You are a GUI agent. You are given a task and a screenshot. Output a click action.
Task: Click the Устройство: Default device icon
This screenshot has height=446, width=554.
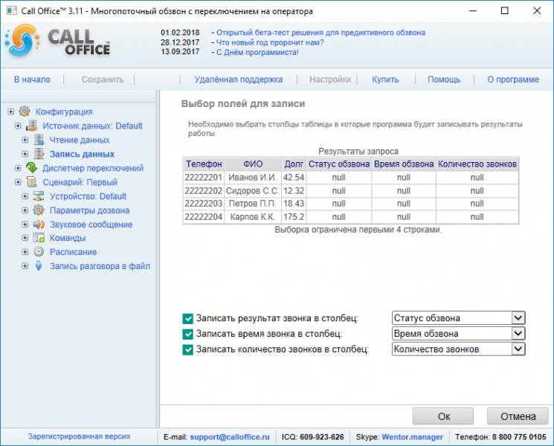(39, 196)
